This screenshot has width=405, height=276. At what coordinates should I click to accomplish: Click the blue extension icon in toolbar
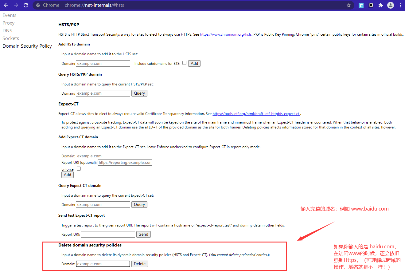click(x=361, y=5)
